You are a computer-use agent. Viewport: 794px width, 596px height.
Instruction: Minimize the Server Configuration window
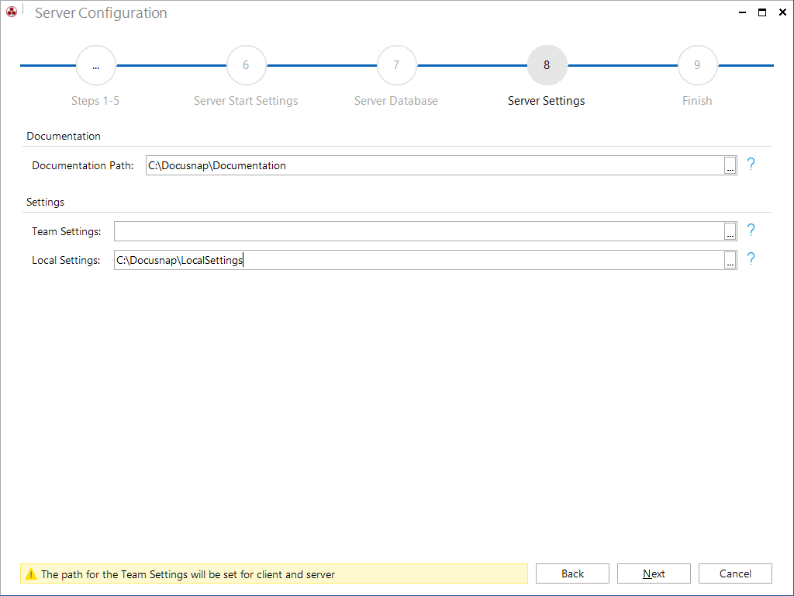[742, 12]
